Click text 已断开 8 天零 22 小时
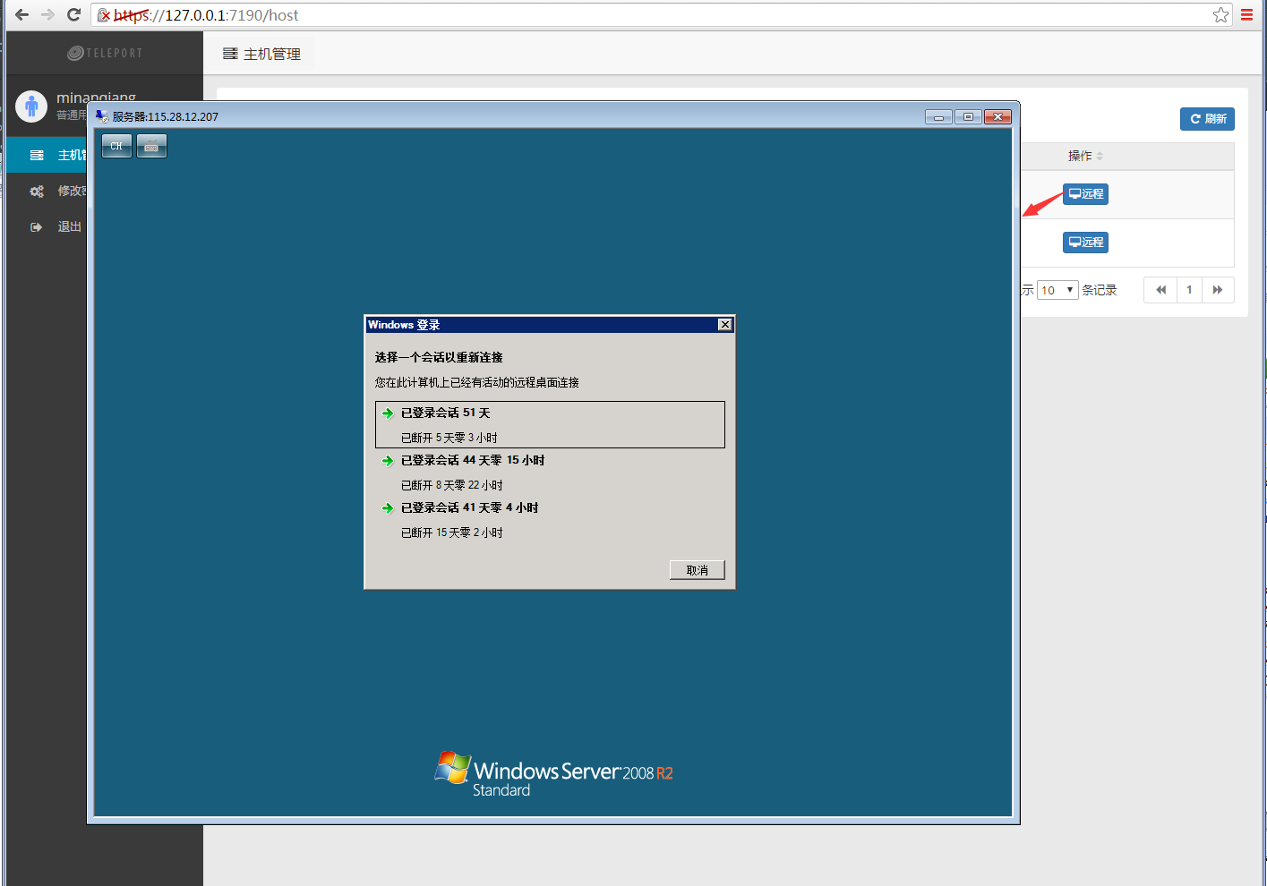1267x886 pixels. pos(451,485)
